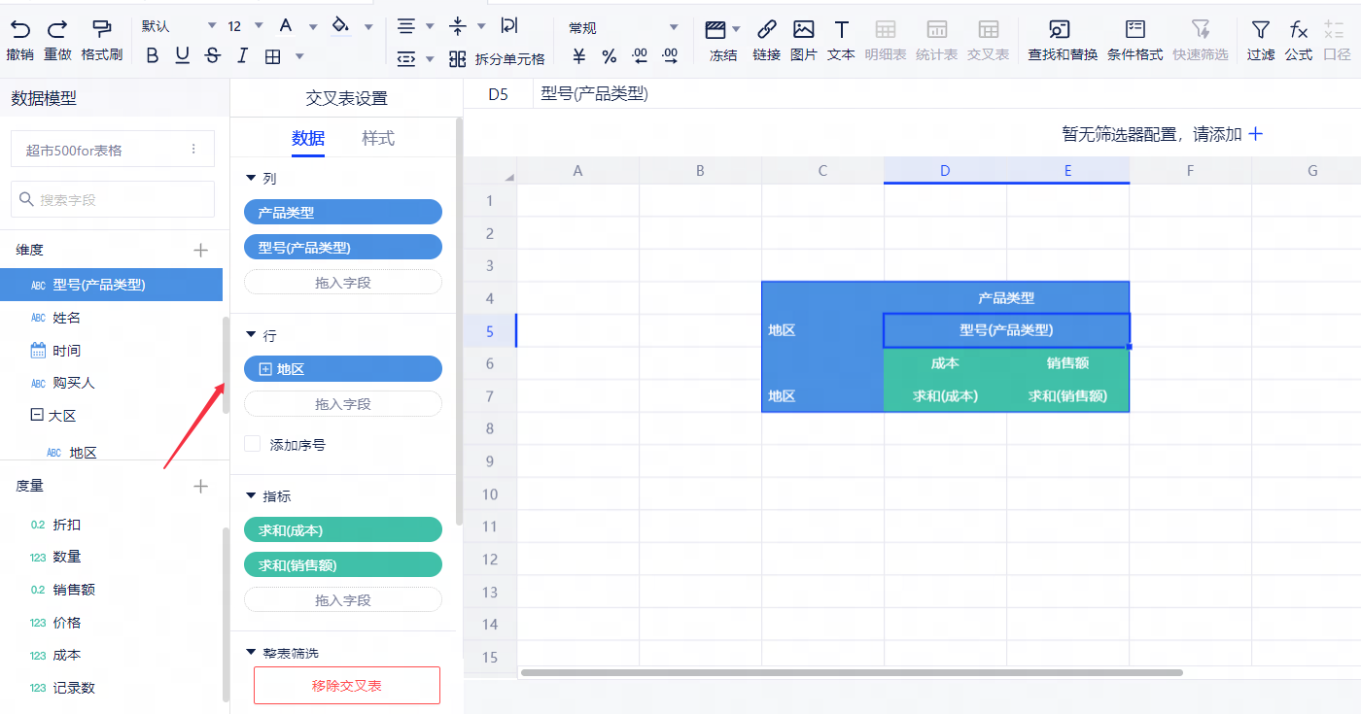Select the 数据 tab

[x=308, y=138]
